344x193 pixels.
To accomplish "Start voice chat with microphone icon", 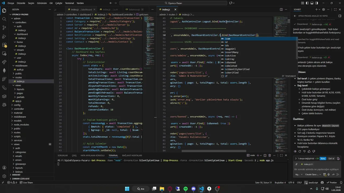I will pos(329,175).
